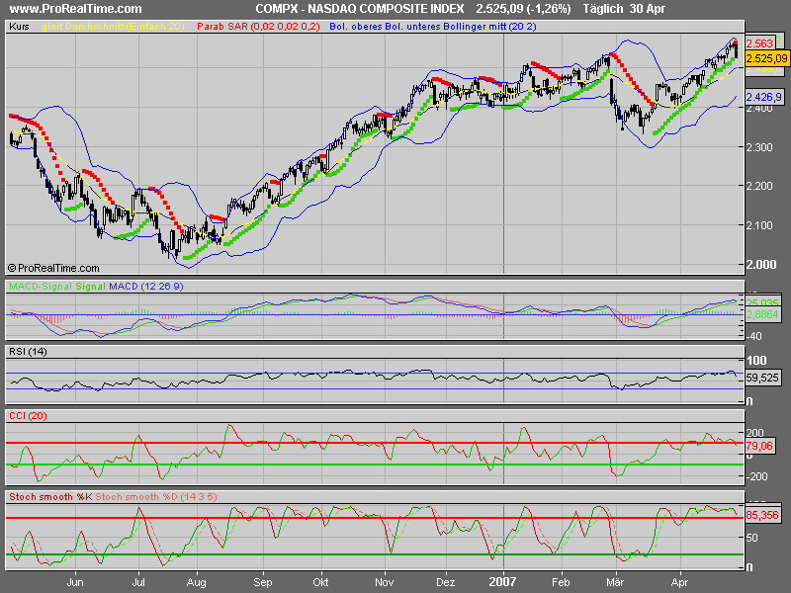The height and width of the screenshot is (593, 791).
Task: Click the 30 Apr date in header
Action: click(x=648, y=9)
